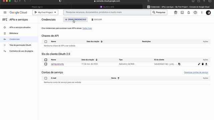Open the three-dot settings menu

click(x=202, y=13)
